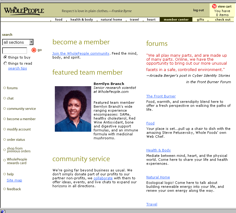
Task: Click the Frankie Byrne quote text
Action: (x=97, y=11)
